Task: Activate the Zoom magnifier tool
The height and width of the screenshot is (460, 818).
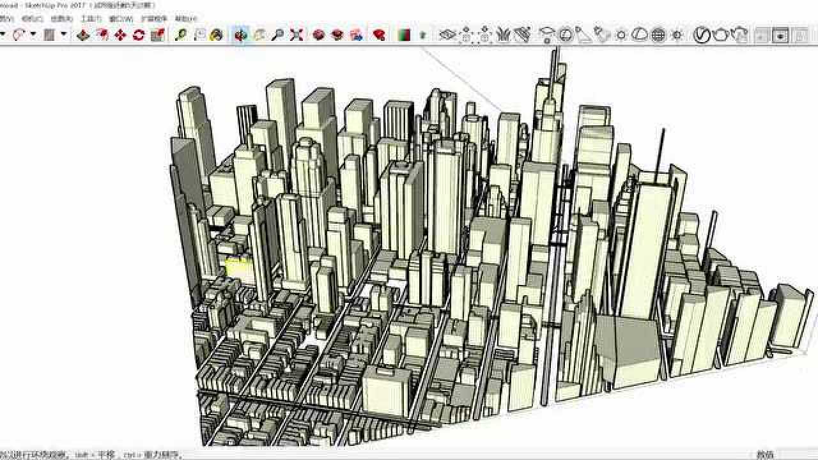Action: [277, 35]
